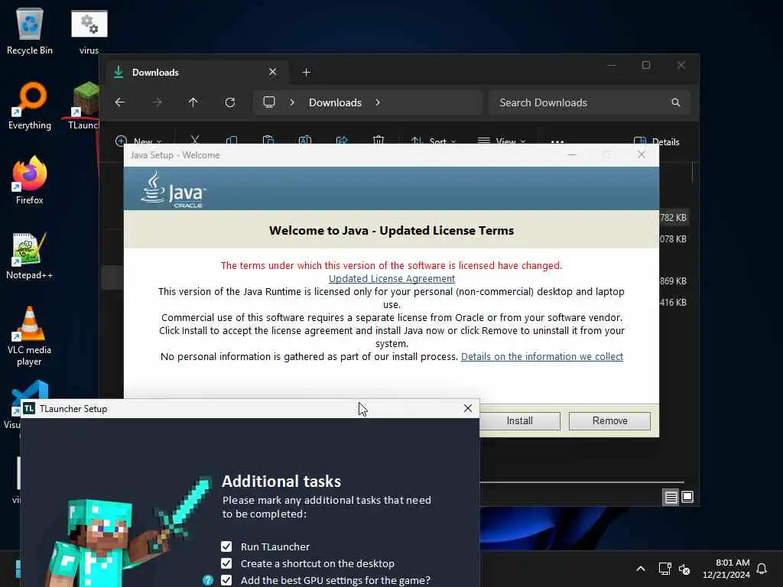
Task: Open the virus file on desktop
Action: pos(89,31)
